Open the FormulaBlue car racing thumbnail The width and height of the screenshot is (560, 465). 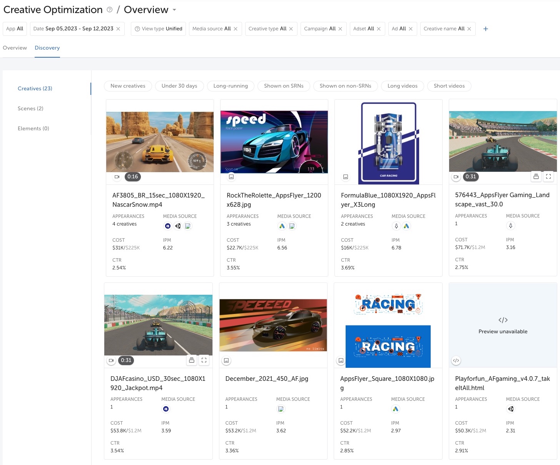[x=388, y=143]
